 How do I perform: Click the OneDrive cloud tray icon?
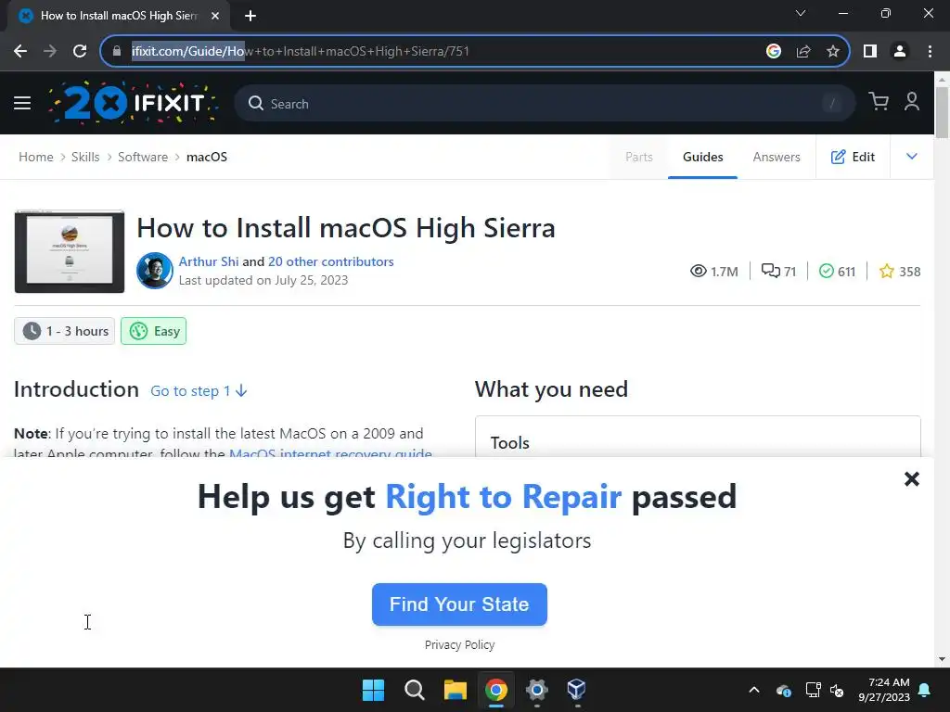(x=783, y=690)
